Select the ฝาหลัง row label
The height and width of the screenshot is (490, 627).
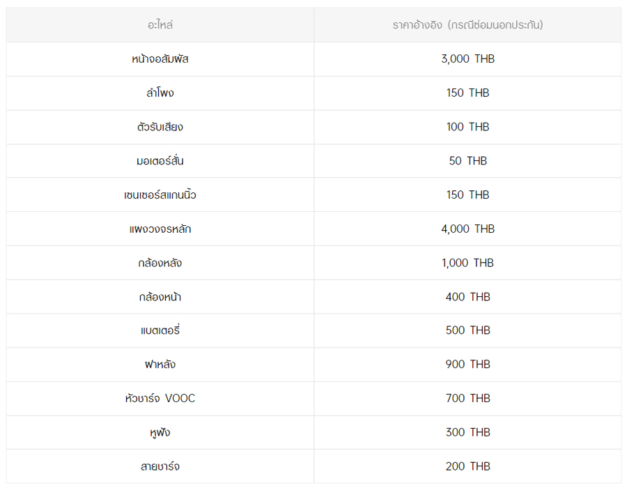[x=160, y=365]
